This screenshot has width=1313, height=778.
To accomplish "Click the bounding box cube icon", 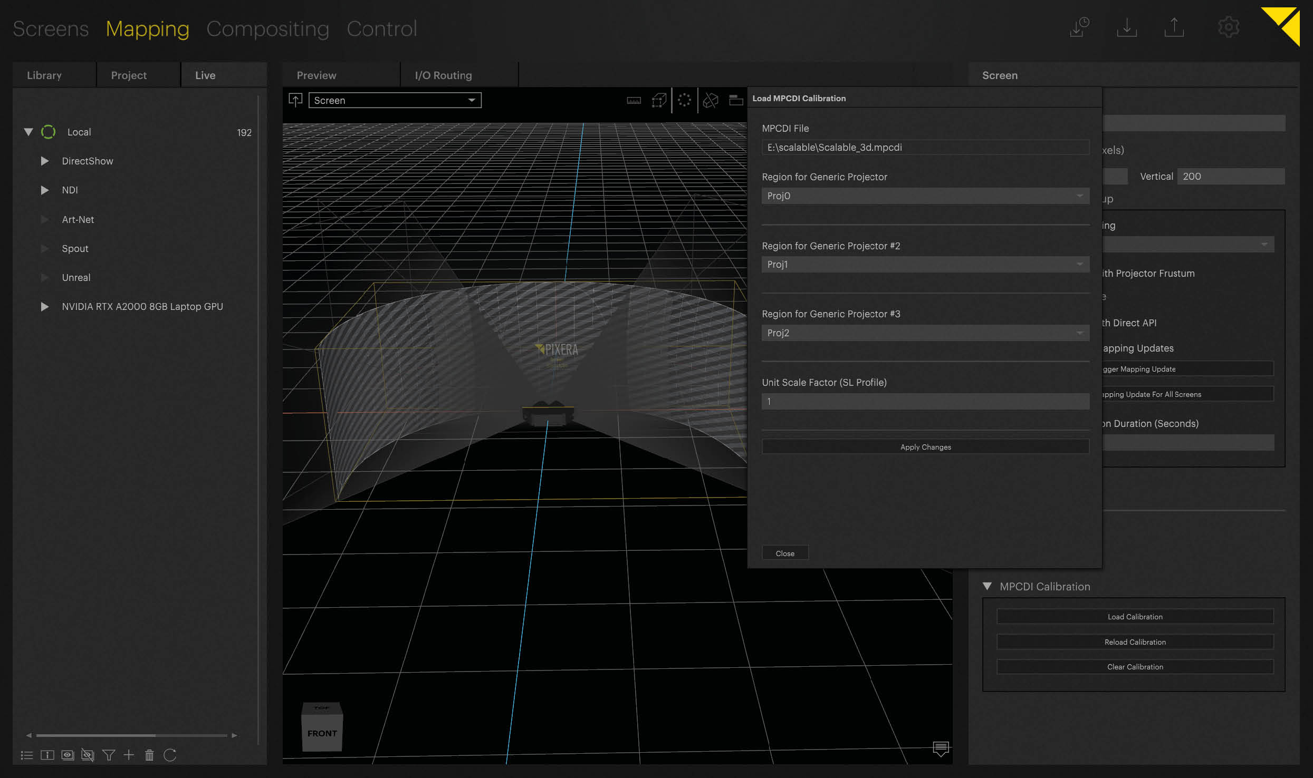I will click(x=659, y=100).
